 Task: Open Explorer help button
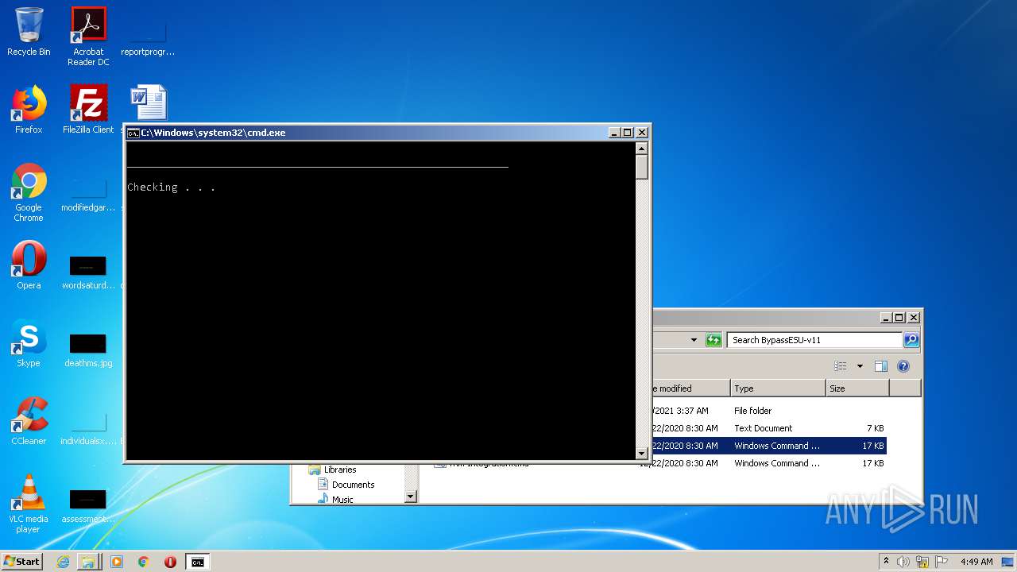tap(903, 366)
